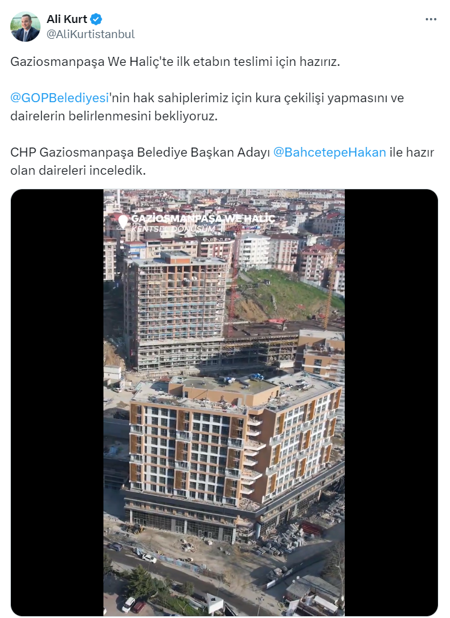Image resolution: width=450 pixels, height=618 pixels.
Task: Click the blue verified badge icon
Action: (x=96, y=19)
